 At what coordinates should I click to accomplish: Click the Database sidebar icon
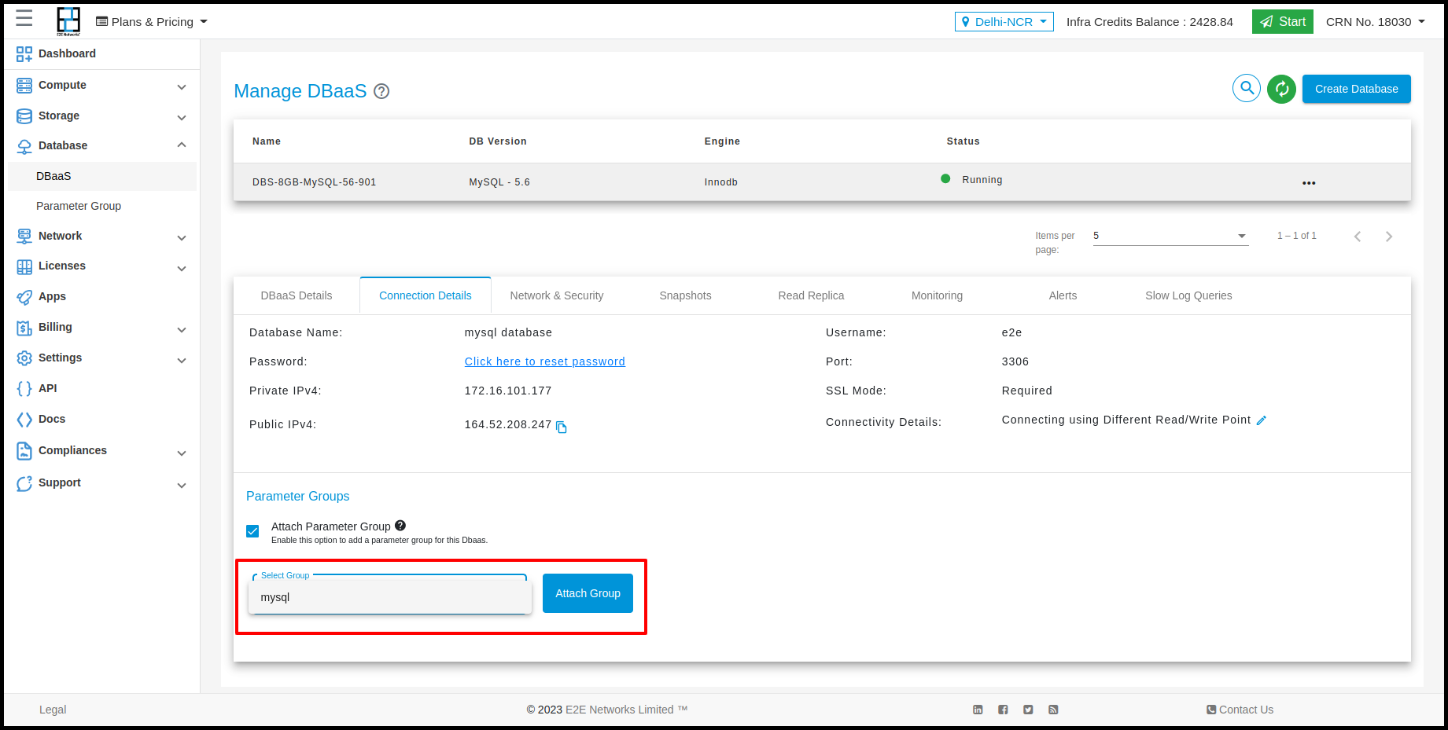(24, 145)
